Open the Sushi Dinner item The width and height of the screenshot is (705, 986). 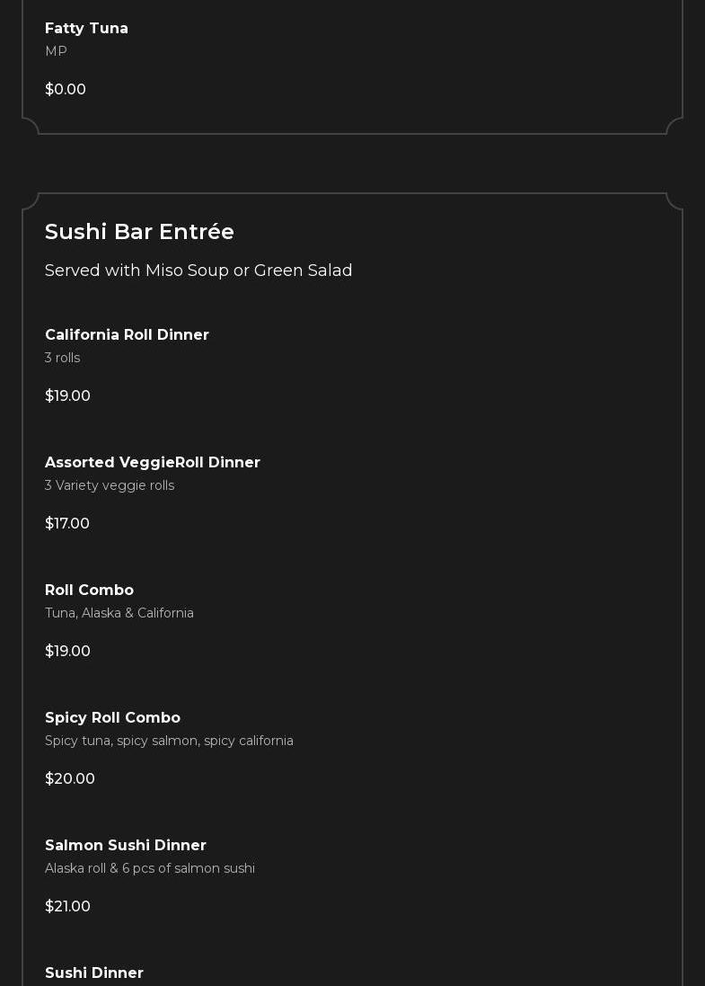coord(94,973)
